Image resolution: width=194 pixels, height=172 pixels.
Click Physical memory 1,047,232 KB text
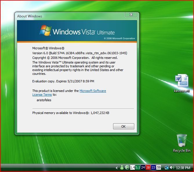click(71, 113)
